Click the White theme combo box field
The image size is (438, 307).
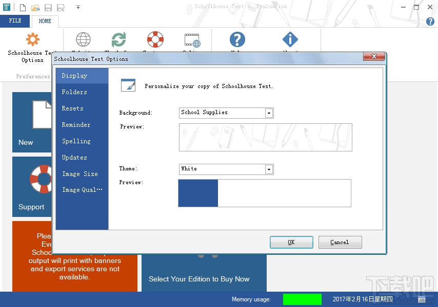click(226, 169)
